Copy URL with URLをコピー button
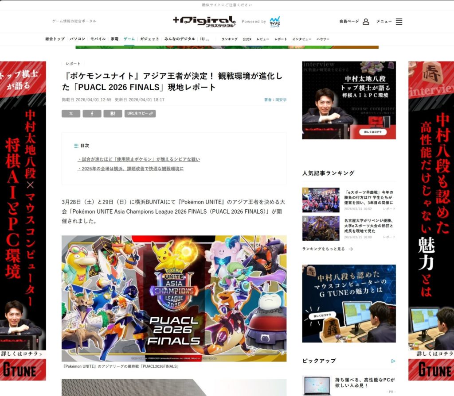The image size is (454, 396). pyautogui.click(x=140, y=114)
